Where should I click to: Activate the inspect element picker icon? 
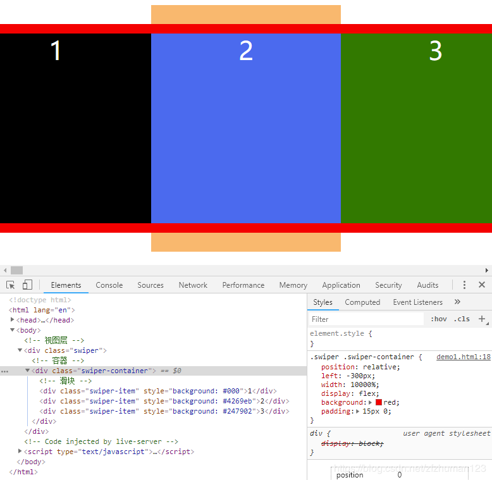(x=10, y=285)
